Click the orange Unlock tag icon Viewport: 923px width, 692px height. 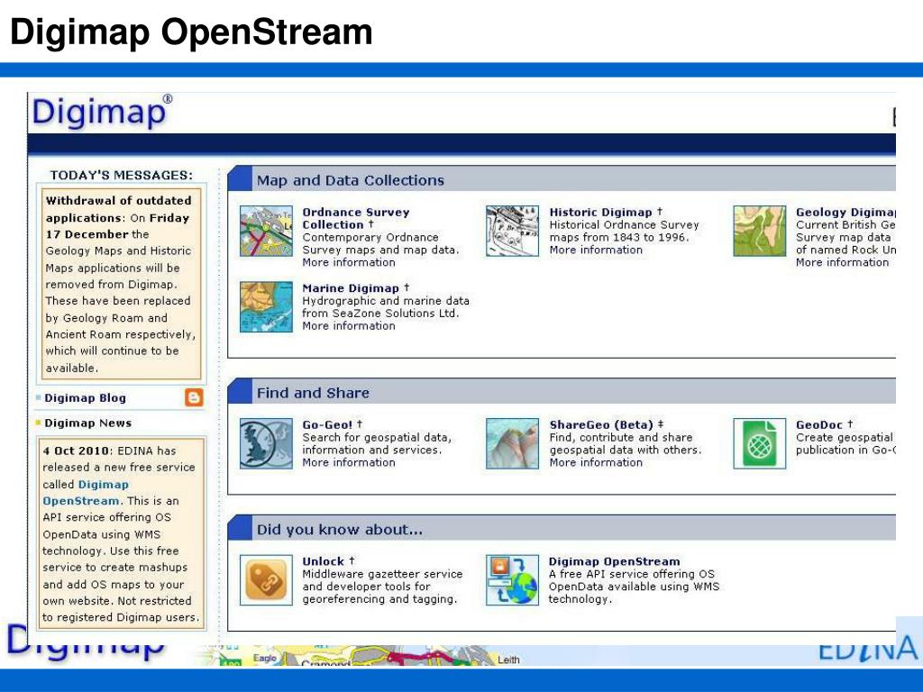tap(266, 580)
